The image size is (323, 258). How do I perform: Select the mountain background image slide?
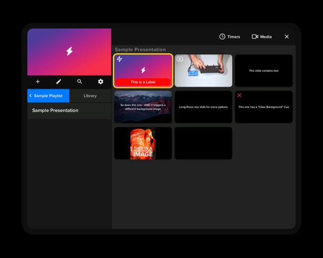[143, 107]
